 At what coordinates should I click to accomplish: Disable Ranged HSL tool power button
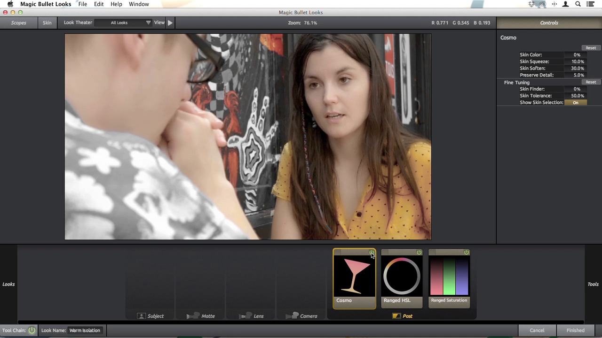419,253
